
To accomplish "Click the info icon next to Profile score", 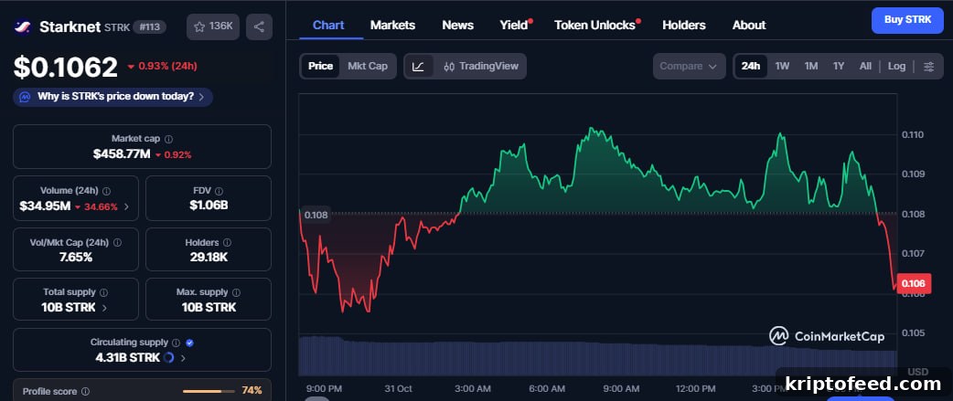I will pos(85,391).
